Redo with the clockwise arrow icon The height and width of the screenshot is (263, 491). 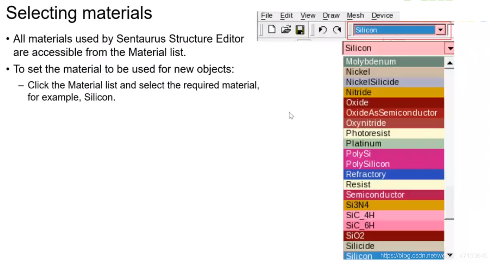point(337,30)
